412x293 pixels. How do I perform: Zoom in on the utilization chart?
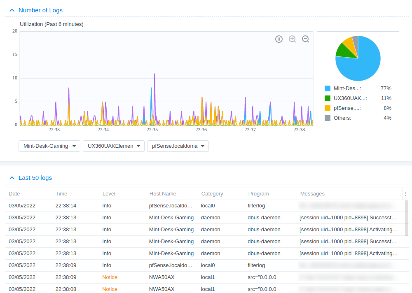pos(292,39)
